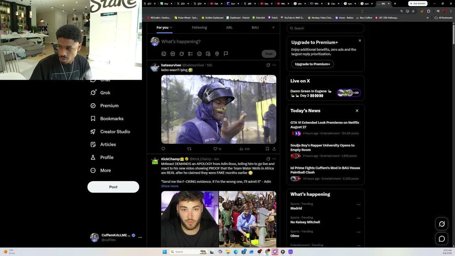Show hidden bookmarks via overflow chevron
This screenshot has height=256, width=455.
tap(428, 17)
